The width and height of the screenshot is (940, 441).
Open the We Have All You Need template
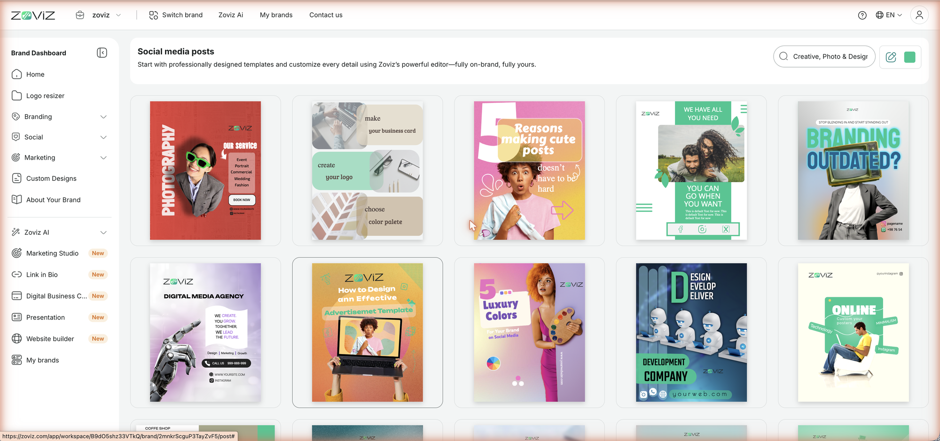tap(691, 170)
